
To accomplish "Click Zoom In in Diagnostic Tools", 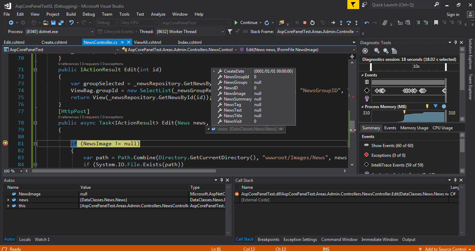I will [x=377, y=51].
